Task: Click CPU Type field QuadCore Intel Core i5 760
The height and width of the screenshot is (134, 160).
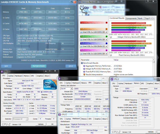Action: coord(45,36)
